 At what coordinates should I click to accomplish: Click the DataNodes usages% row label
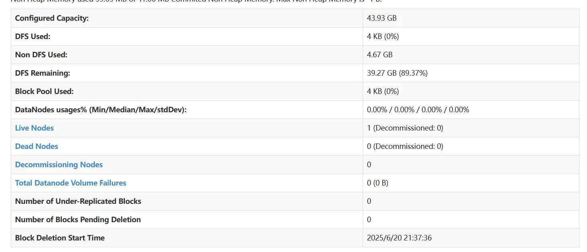pos(101,109)
